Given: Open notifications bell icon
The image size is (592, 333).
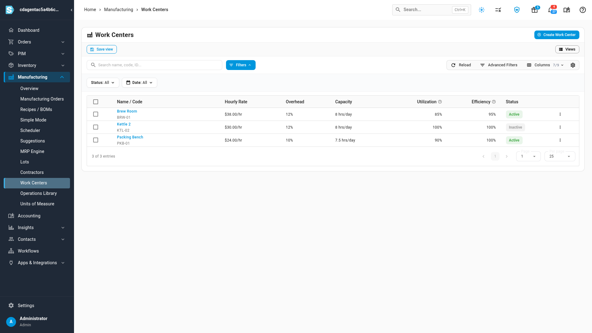Looking at the screenshot, I should [x=550, y=10].
